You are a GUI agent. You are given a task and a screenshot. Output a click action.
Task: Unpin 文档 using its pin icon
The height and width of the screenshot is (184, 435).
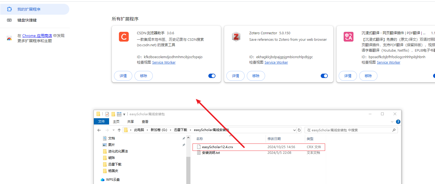click(x=184, y=138)
